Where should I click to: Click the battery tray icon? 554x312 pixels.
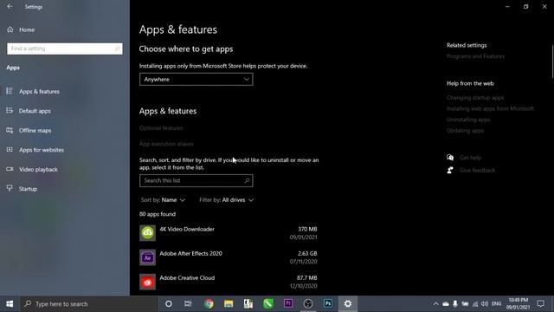coord(465,304)
